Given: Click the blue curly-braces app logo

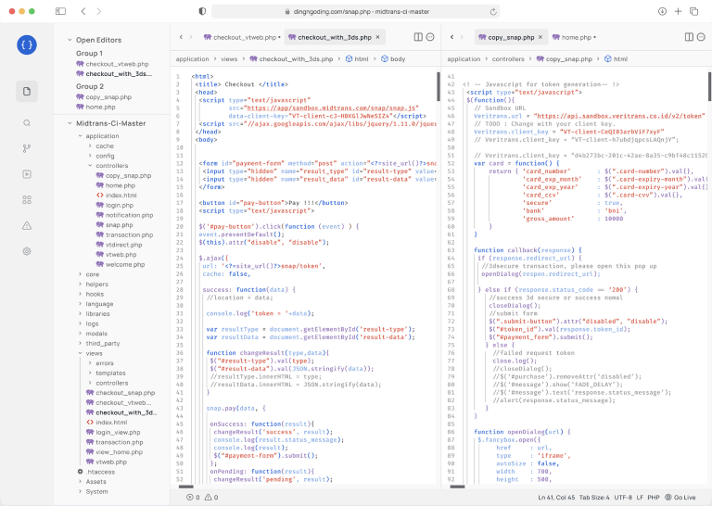Looking at the screenshot, I should (x=27, y=44).
